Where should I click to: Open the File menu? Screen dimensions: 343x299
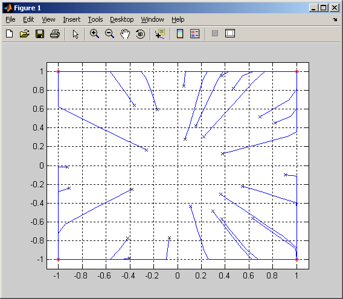coord(10,19)
